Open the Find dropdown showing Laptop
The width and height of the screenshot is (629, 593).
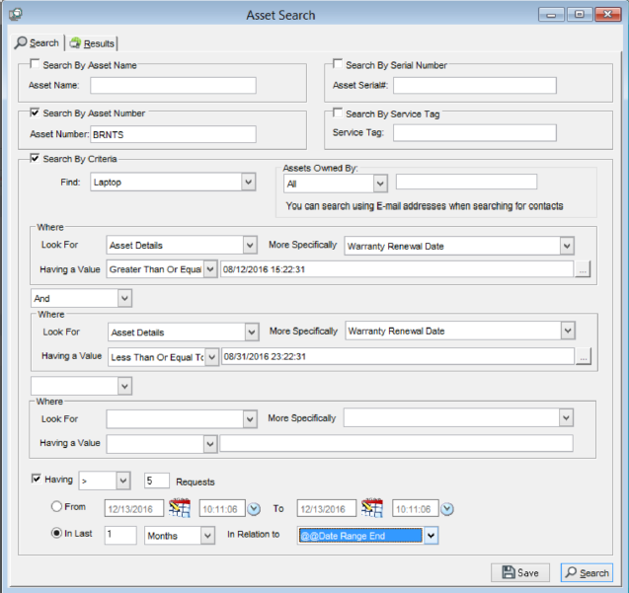[248, 182]
